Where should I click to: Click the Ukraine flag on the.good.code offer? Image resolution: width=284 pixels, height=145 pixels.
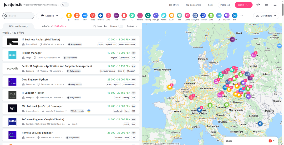point(89,111)
